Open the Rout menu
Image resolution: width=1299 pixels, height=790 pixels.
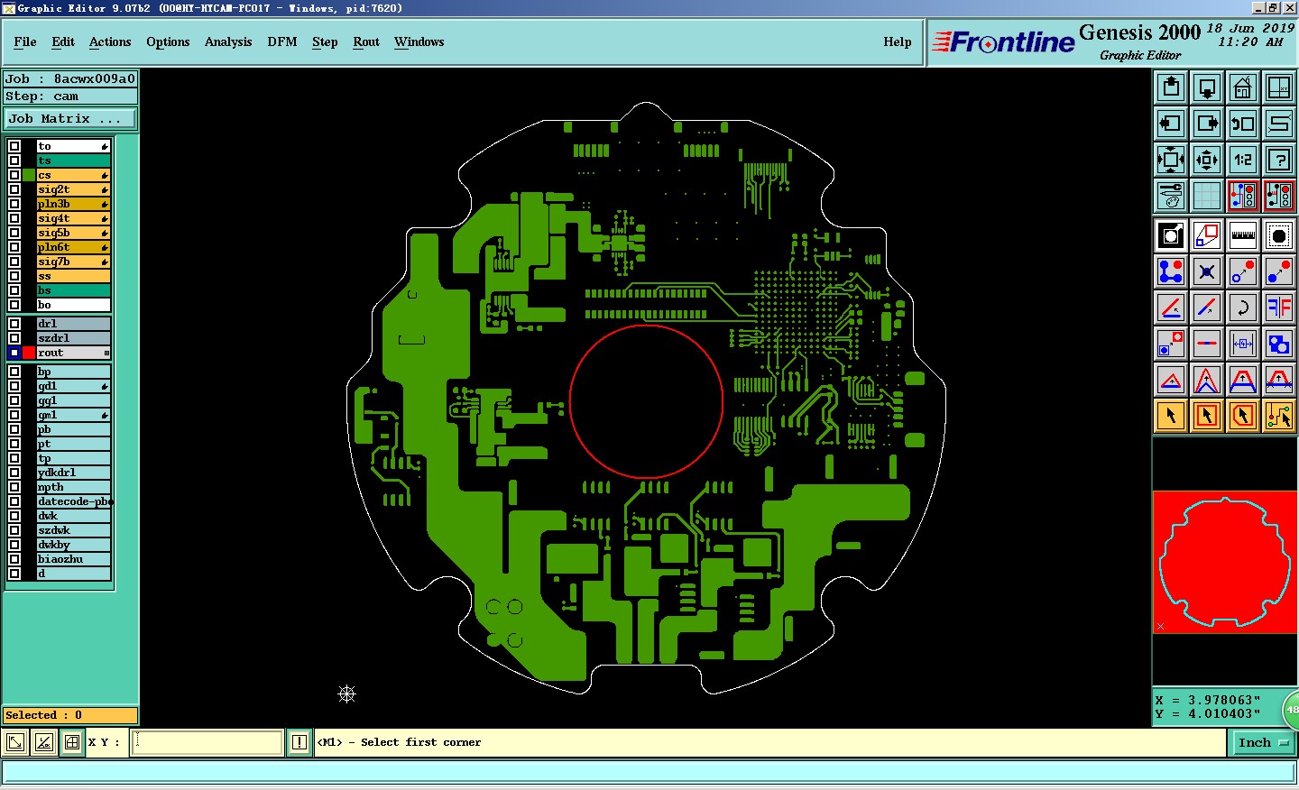(366, 41)
